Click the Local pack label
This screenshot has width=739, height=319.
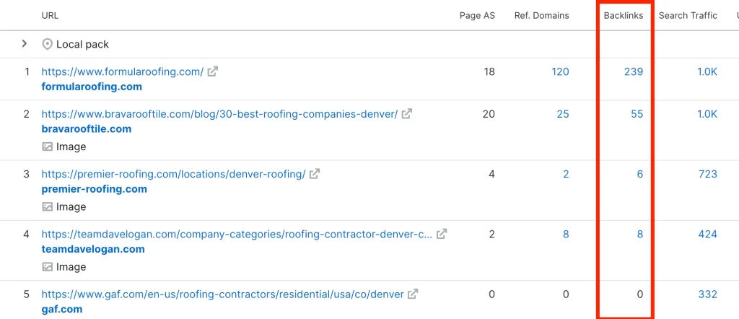pyautogui.click(x=82, y=44)
